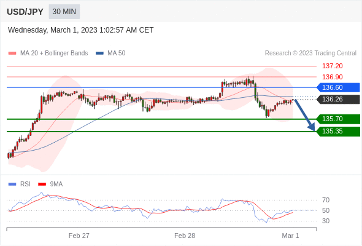The image size is (362, 246).
Task: Click the RSI legend label
Action: (x=25, y=184)
